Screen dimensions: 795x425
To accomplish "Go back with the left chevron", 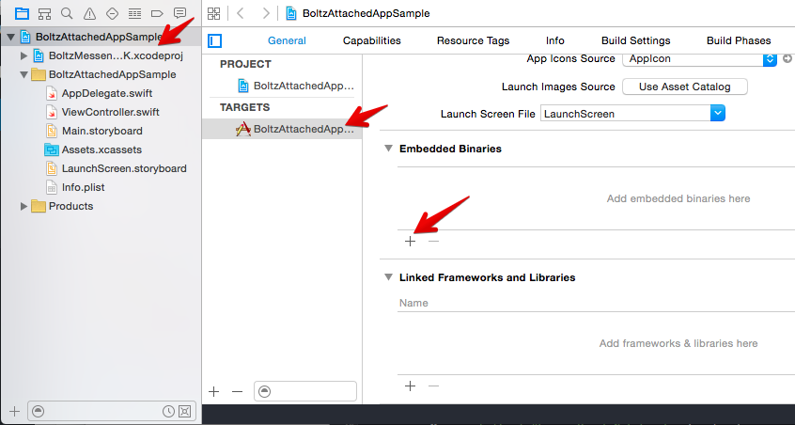I will pyautogui.click(x=241, y=13).
